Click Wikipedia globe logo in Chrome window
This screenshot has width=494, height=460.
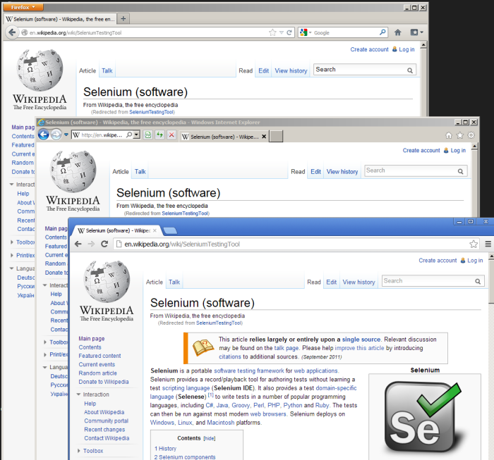point(107,281)
